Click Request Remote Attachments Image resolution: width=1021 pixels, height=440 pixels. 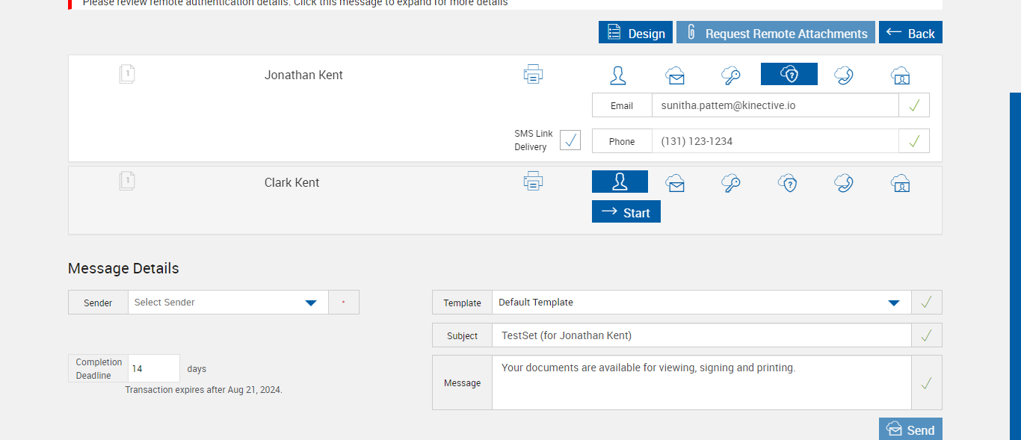pos(776,33)
